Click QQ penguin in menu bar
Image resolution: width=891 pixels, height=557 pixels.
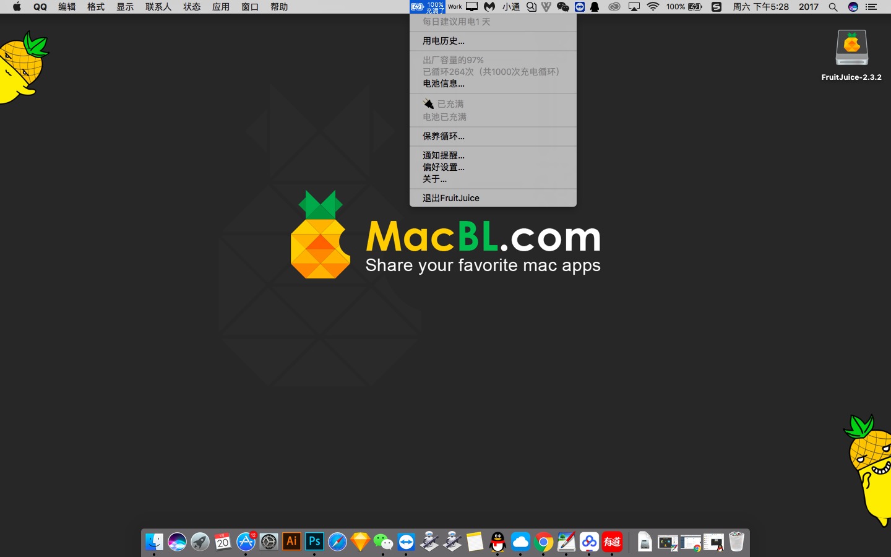tap(595, 7)
